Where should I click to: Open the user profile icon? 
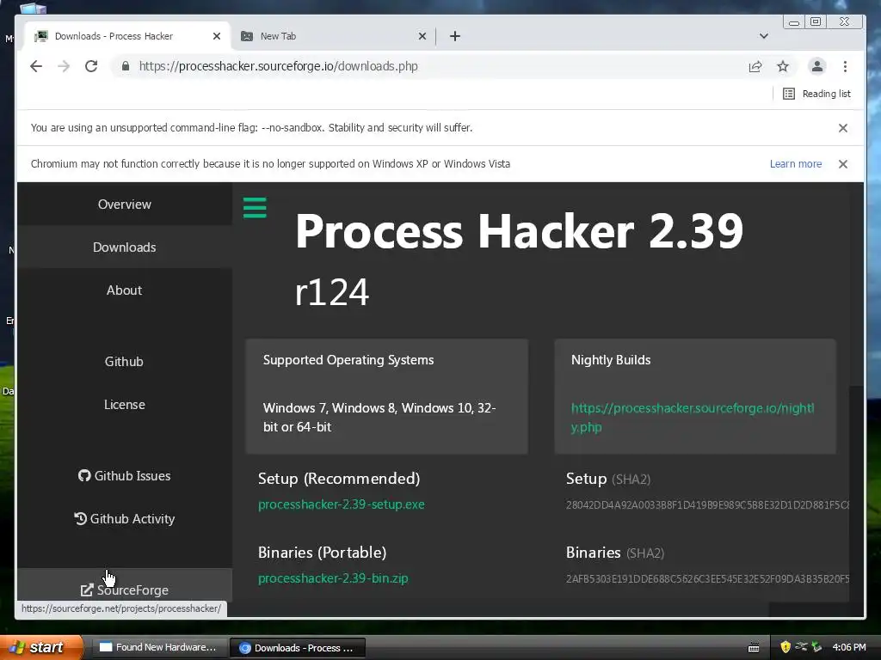click(x=817, y=66)
